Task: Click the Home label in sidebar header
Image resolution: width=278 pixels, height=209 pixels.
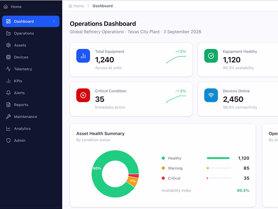Action: coord(16,7)
